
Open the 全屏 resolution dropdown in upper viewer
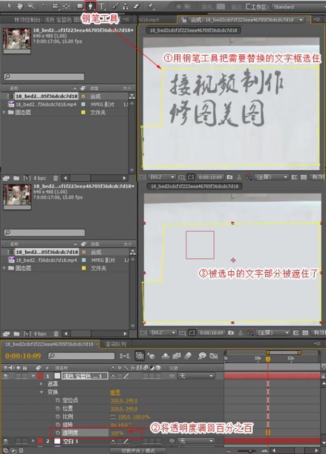(x=271, y=177)
